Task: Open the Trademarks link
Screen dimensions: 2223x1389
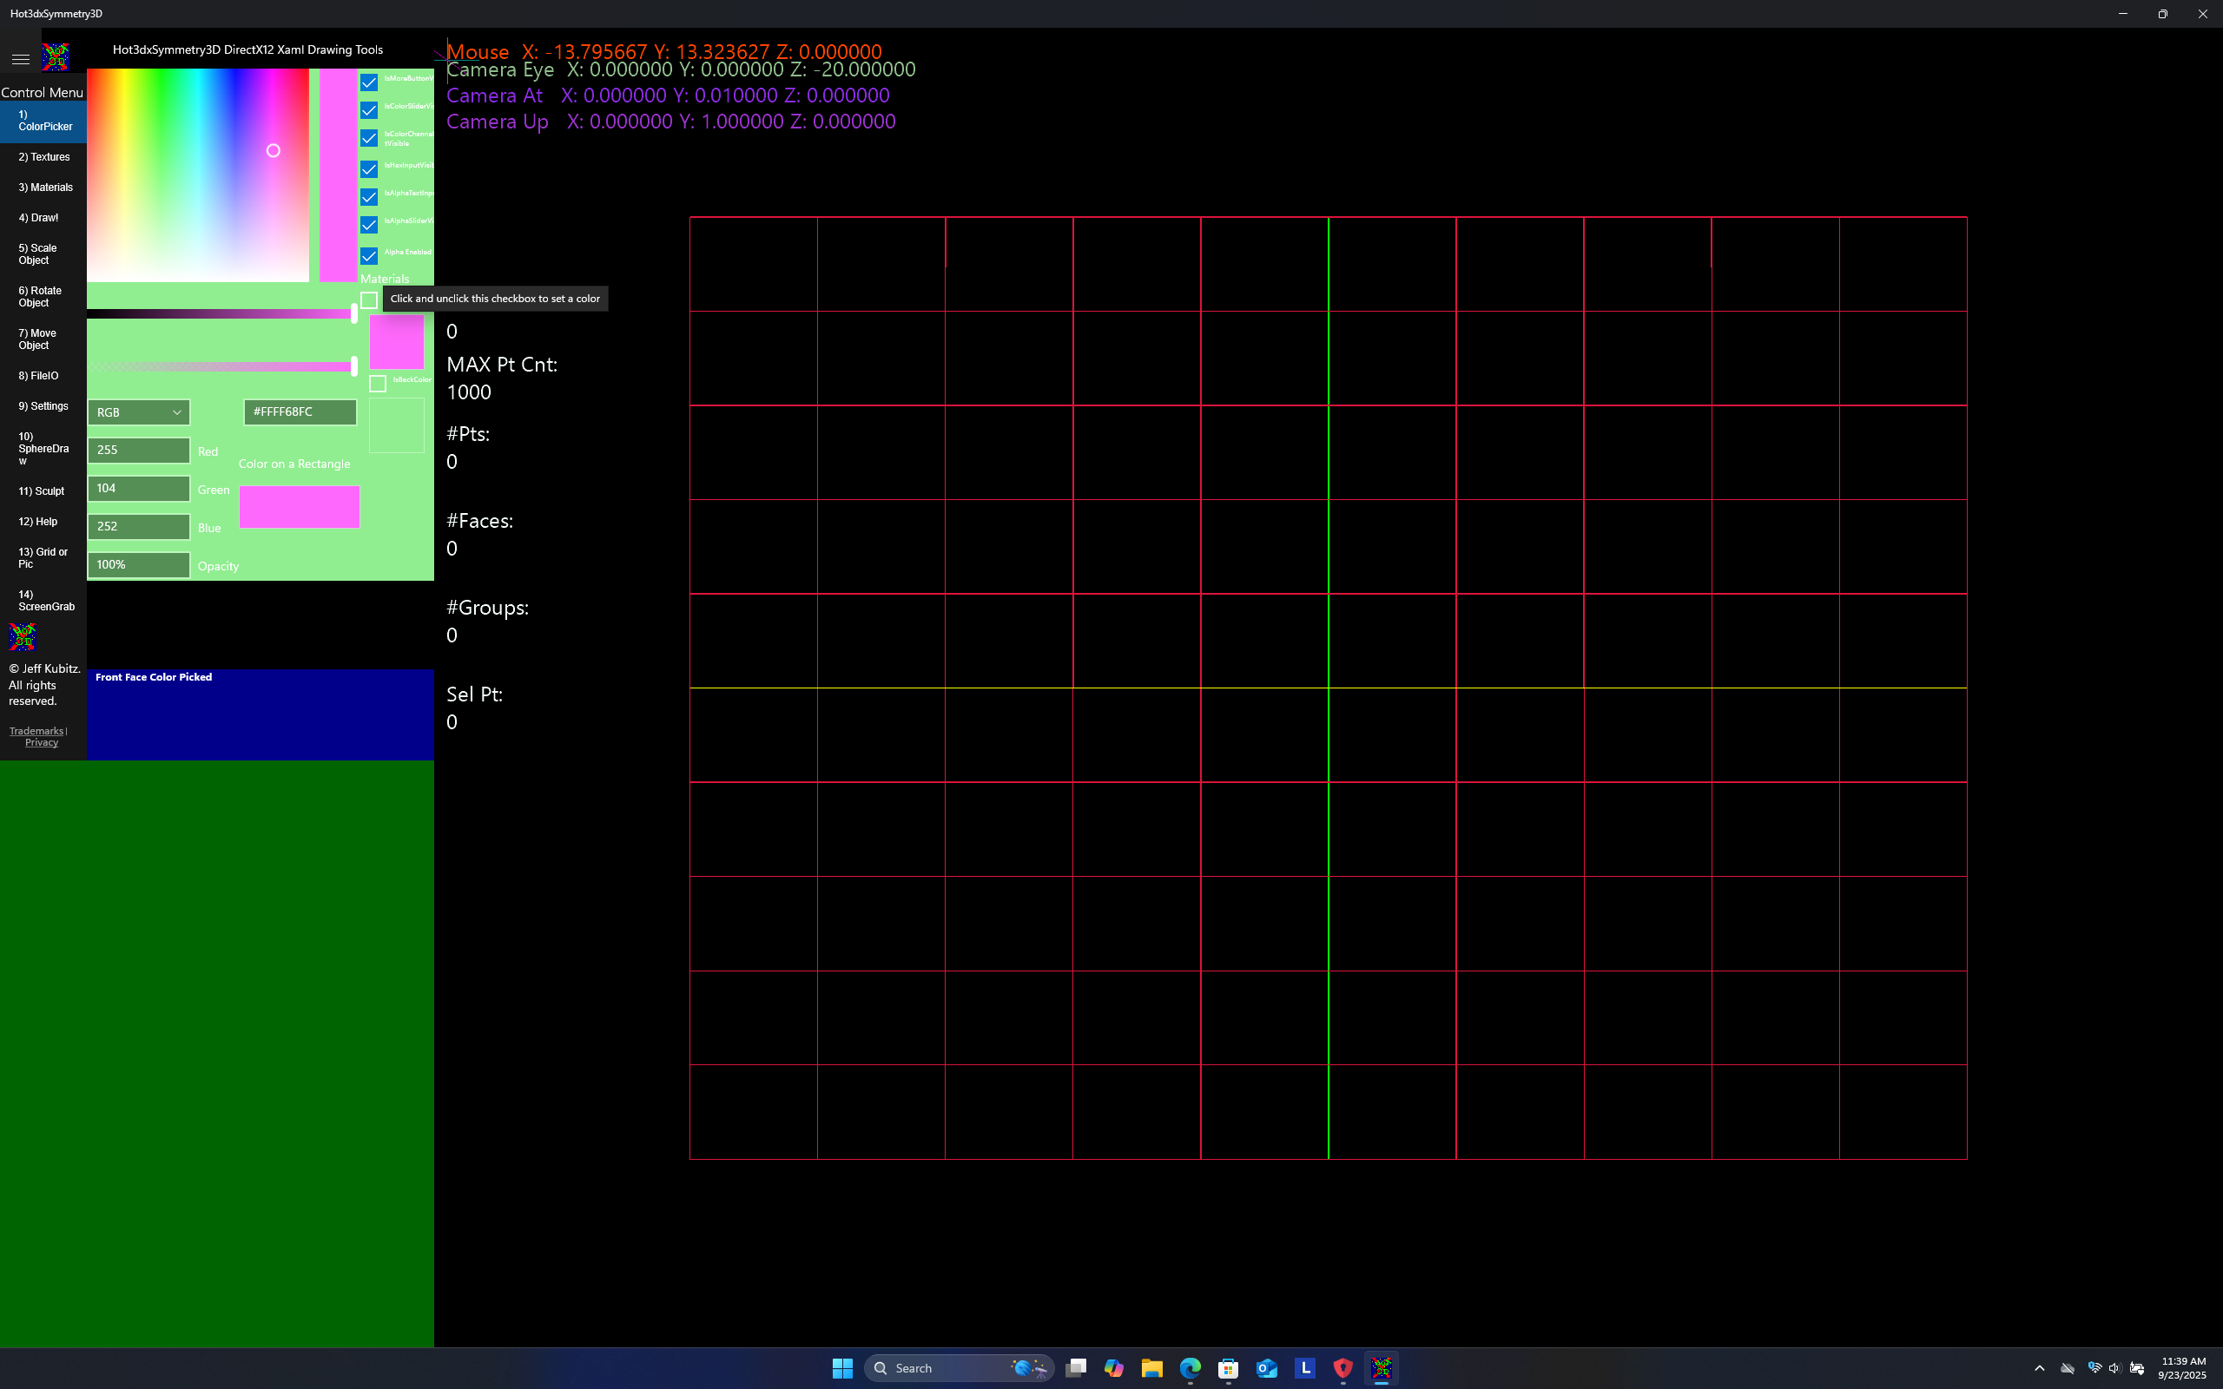Action: click(36, 730)
